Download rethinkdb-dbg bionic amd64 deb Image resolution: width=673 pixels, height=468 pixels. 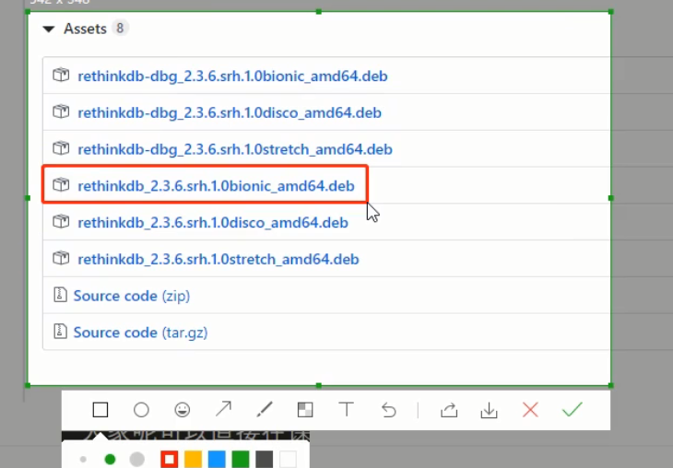click(x=232, y=76)
